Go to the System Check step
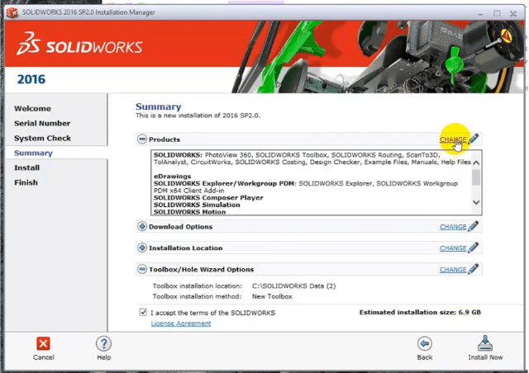This screenshot has width=529, height=373. coord(42,138)
